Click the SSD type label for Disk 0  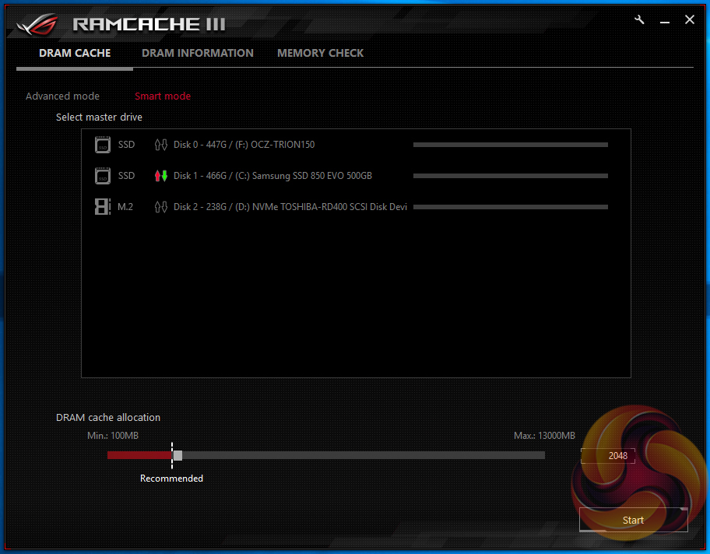(x=126, y=145)
